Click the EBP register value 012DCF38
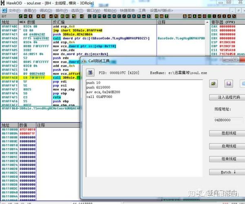The height and width of the screenshot is (204, 245). coord(227,46)
